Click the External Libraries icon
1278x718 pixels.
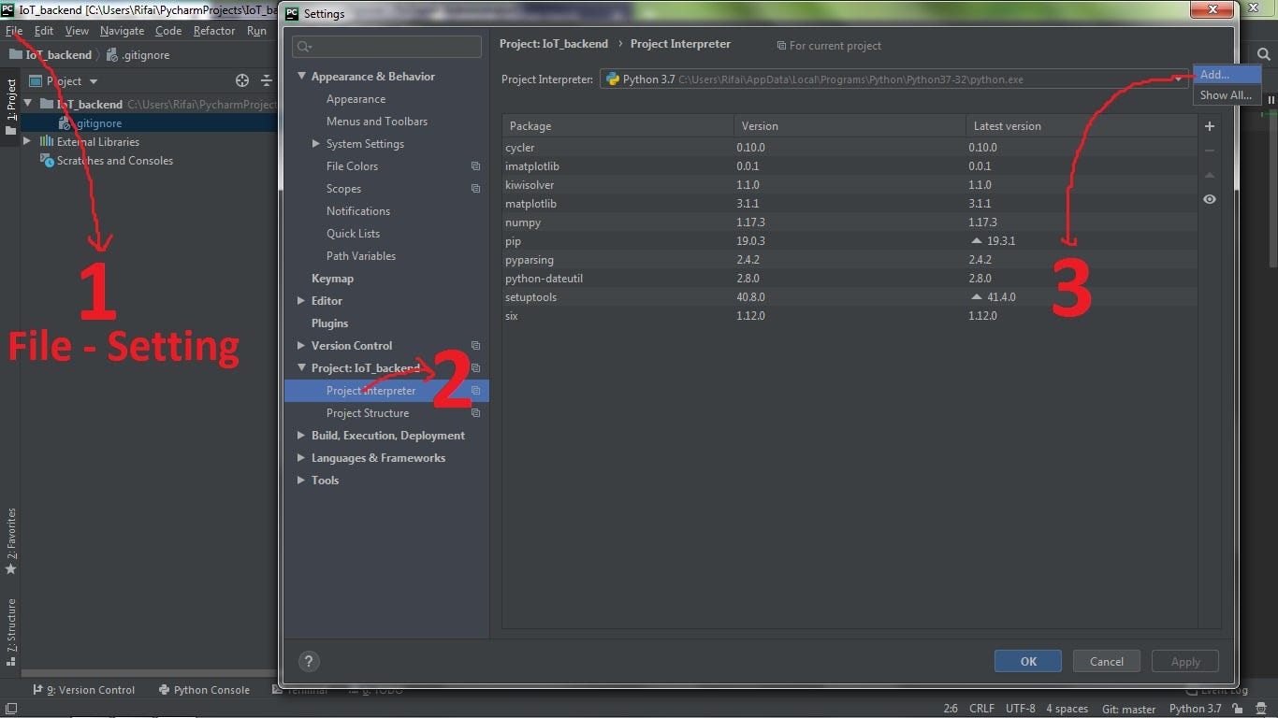(46, 142)
